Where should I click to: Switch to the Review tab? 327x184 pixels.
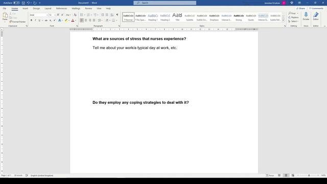(88, 9)
